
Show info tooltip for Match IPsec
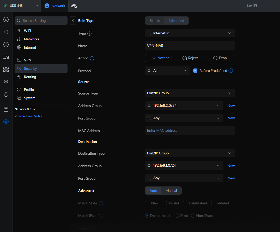(x=101, y=216)
